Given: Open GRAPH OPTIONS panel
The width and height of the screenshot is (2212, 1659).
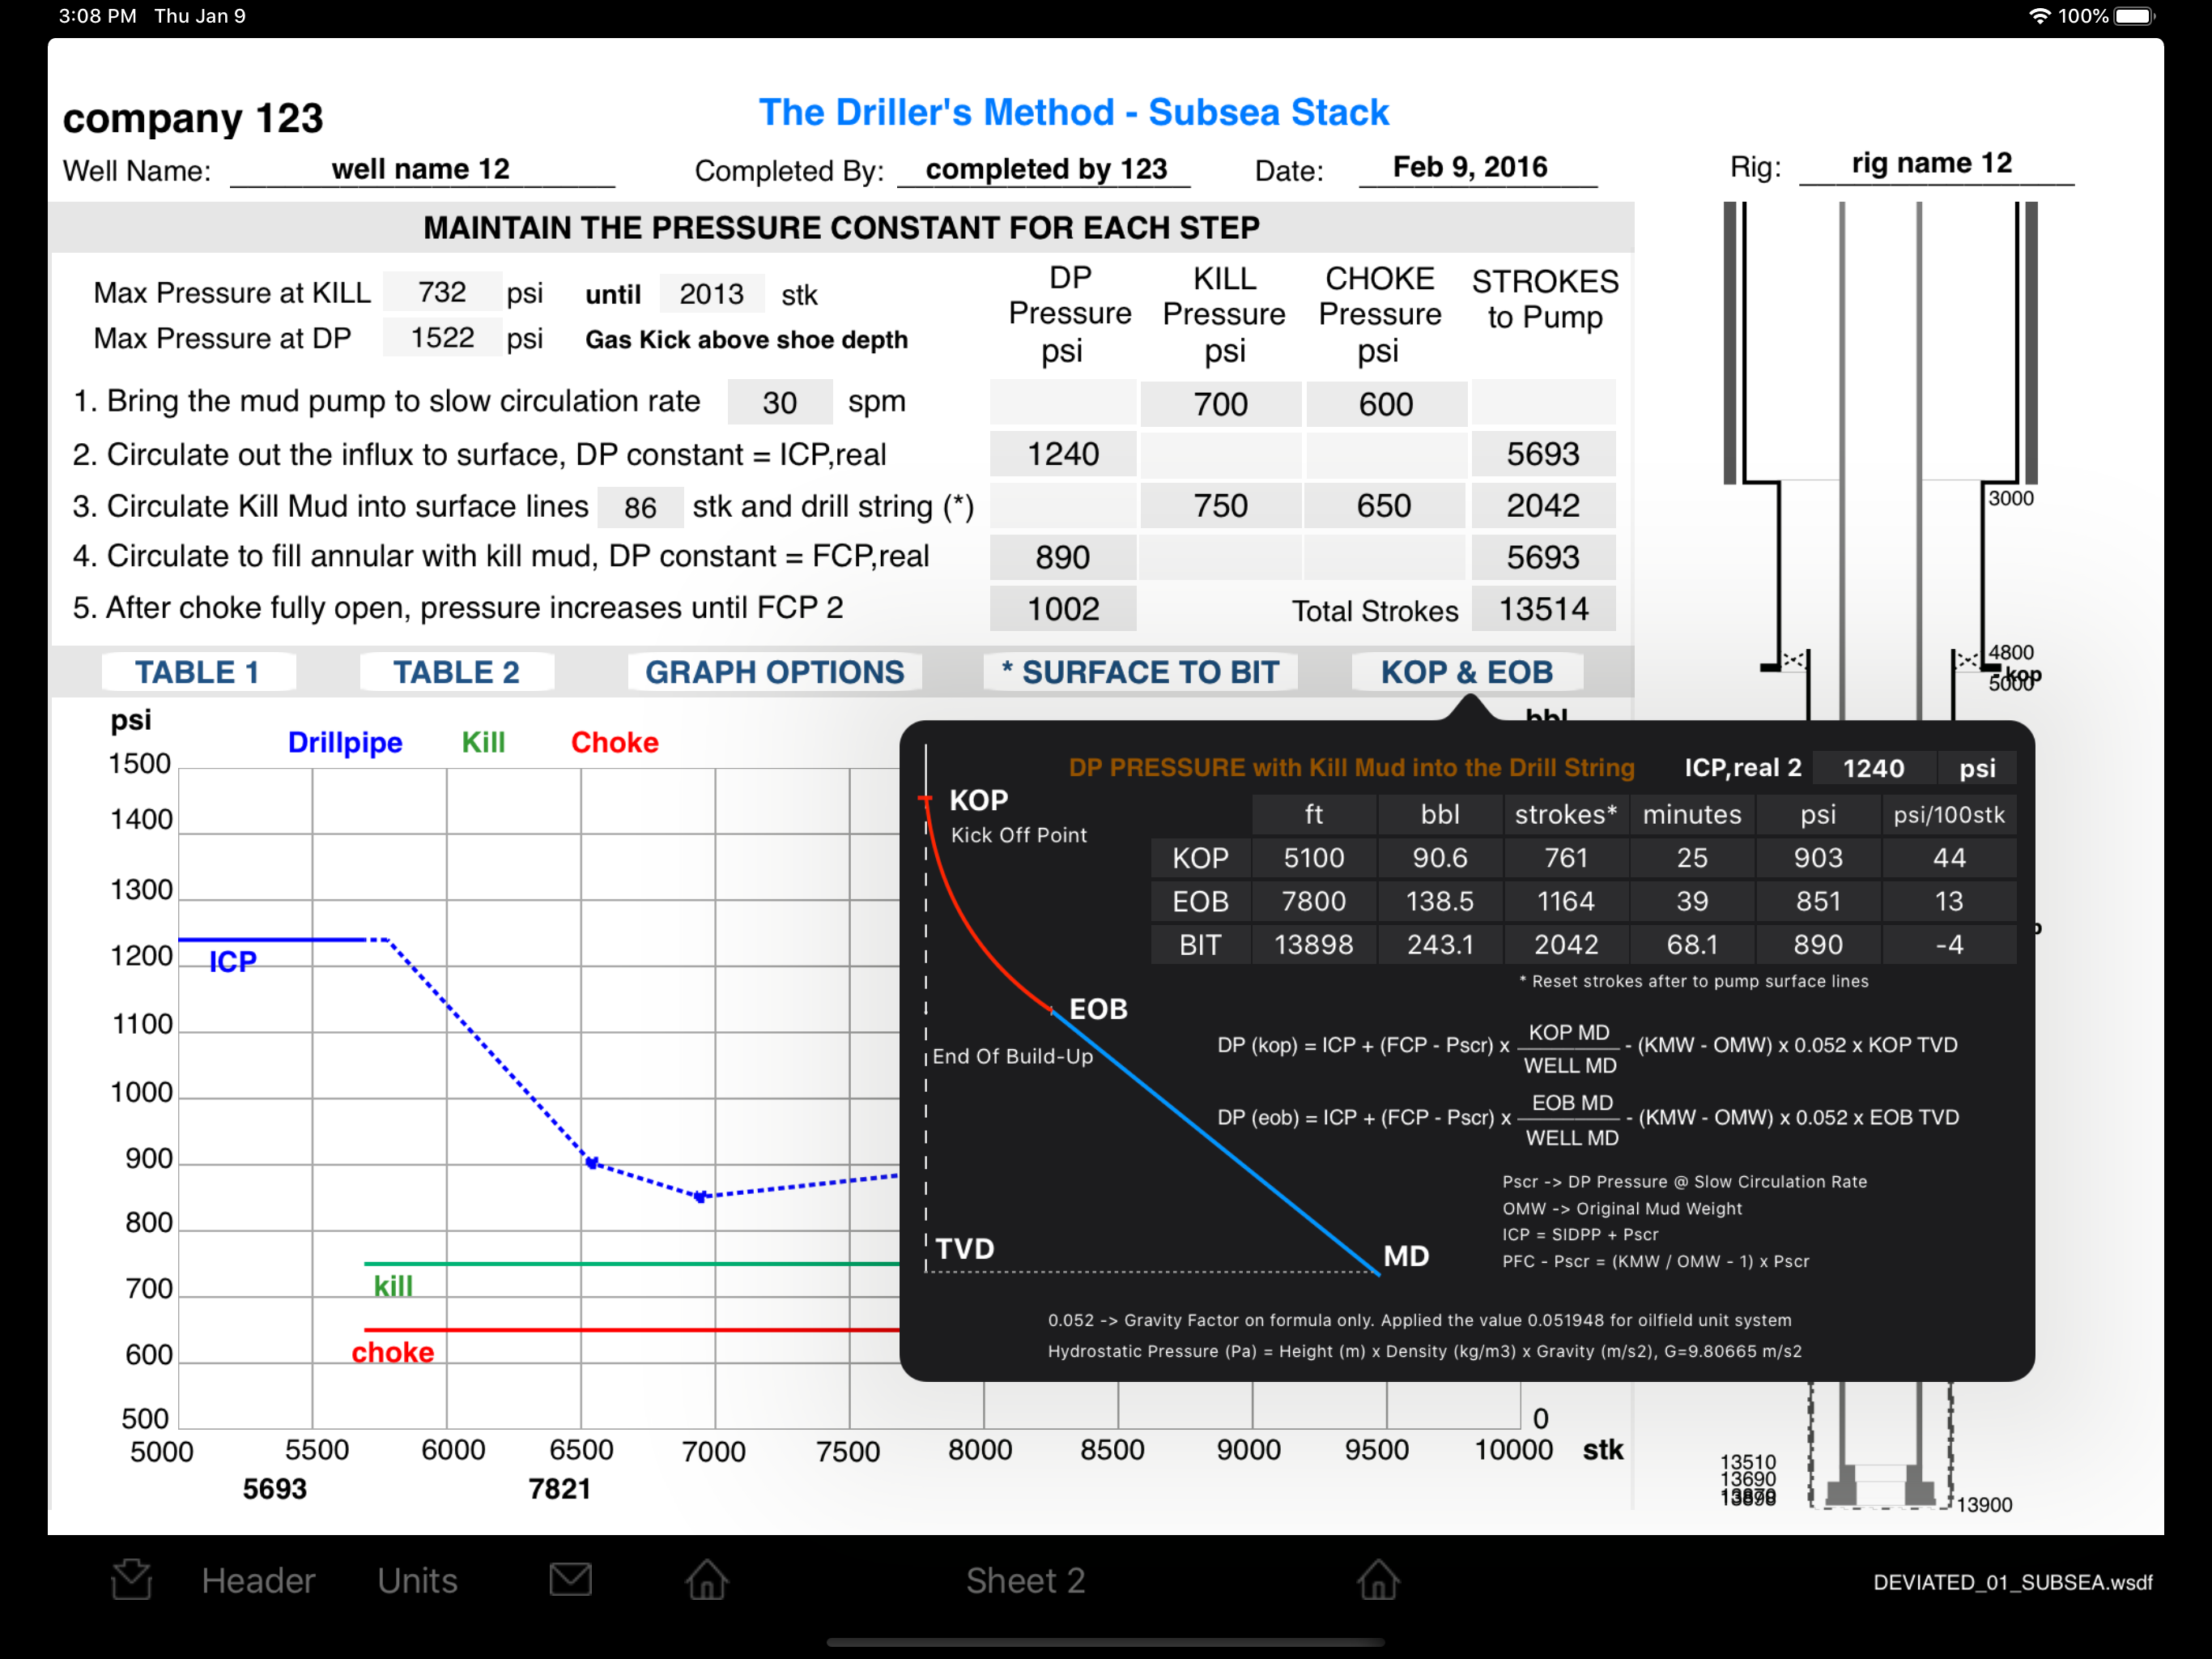Looking at the screenshot, I should (774, 672).
